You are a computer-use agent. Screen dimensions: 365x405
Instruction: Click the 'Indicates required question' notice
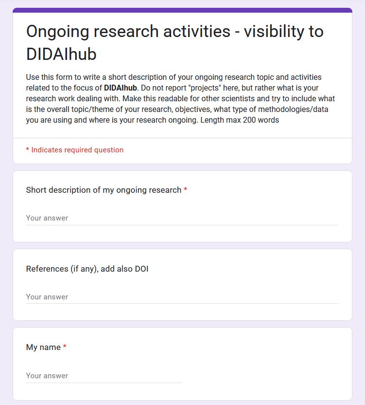[75, 150]
